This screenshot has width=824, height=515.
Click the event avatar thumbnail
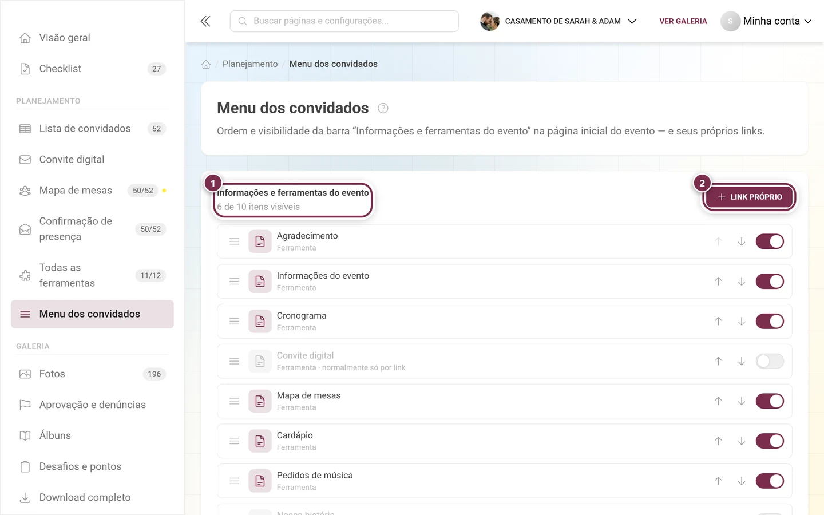(490, 21)
